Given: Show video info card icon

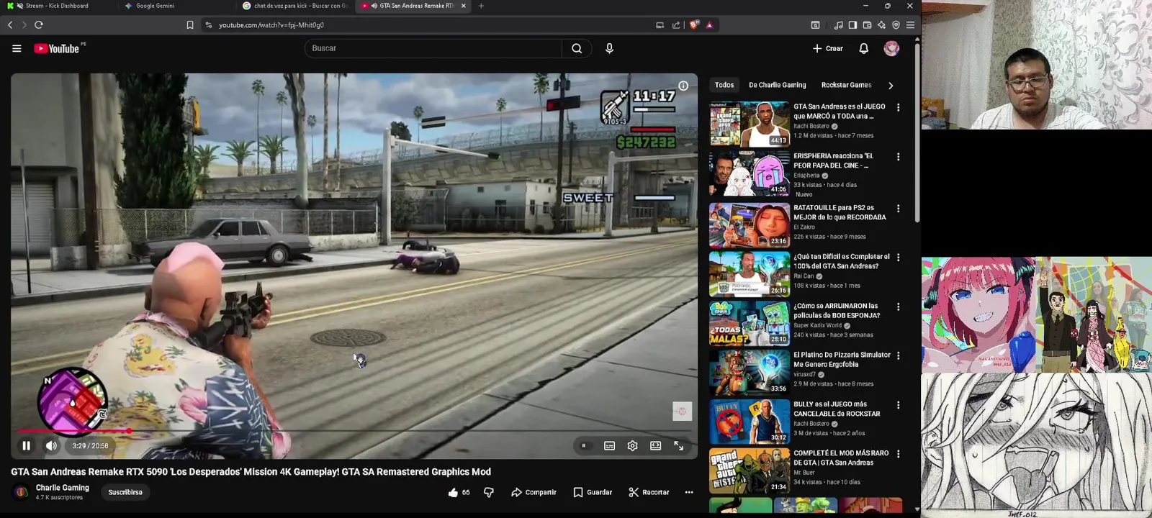Looking at the screenshot, I should tap(683, 86).
